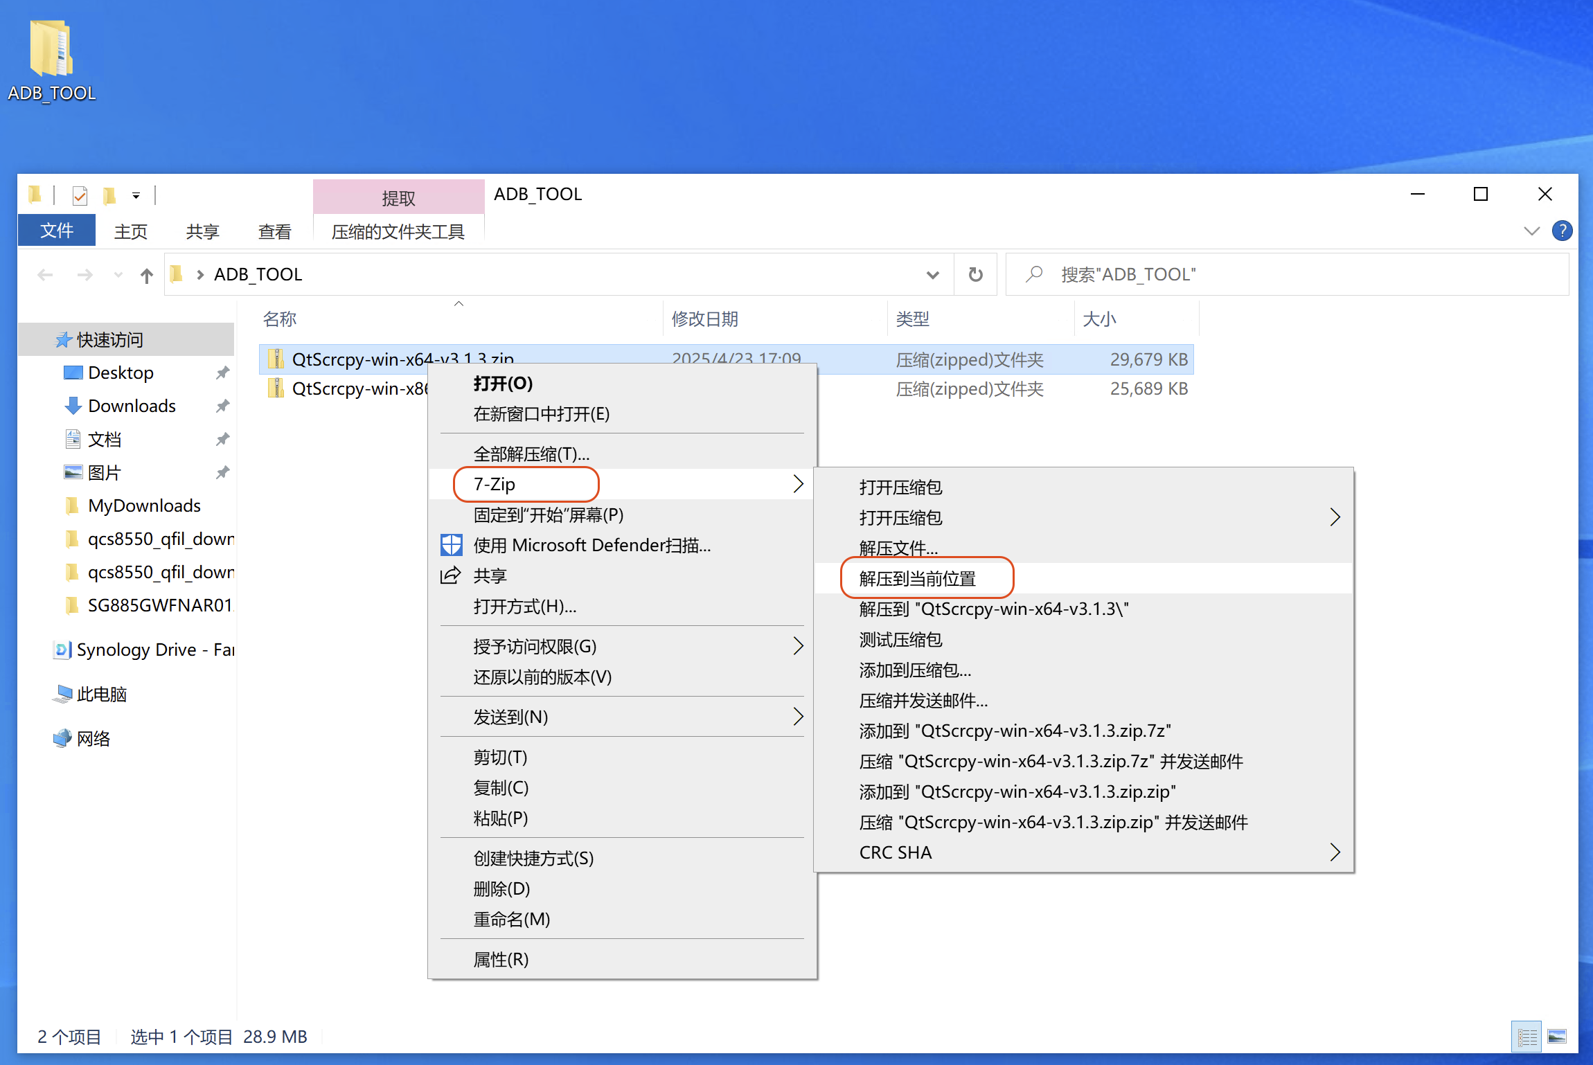The height and width of the screenshot is (1065, 1593).
Task: Open Downloads in quick access
Action: tap(132, 406)
